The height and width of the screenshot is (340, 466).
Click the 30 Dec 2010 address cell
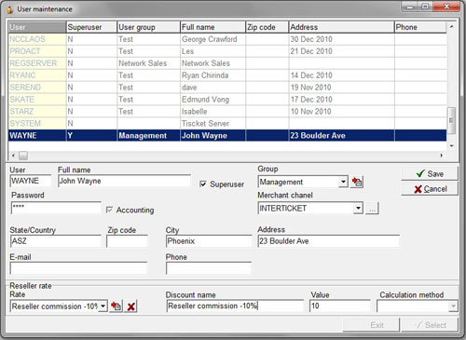[x=342, y=39]
